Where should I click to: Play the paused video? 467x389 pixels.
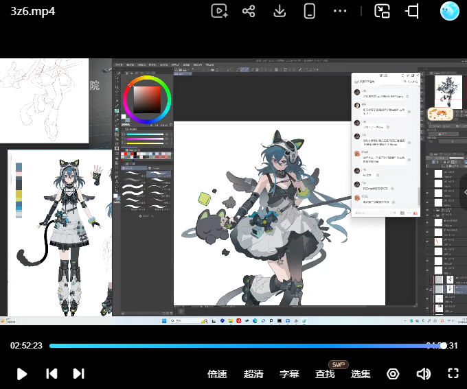coord(22,374)
